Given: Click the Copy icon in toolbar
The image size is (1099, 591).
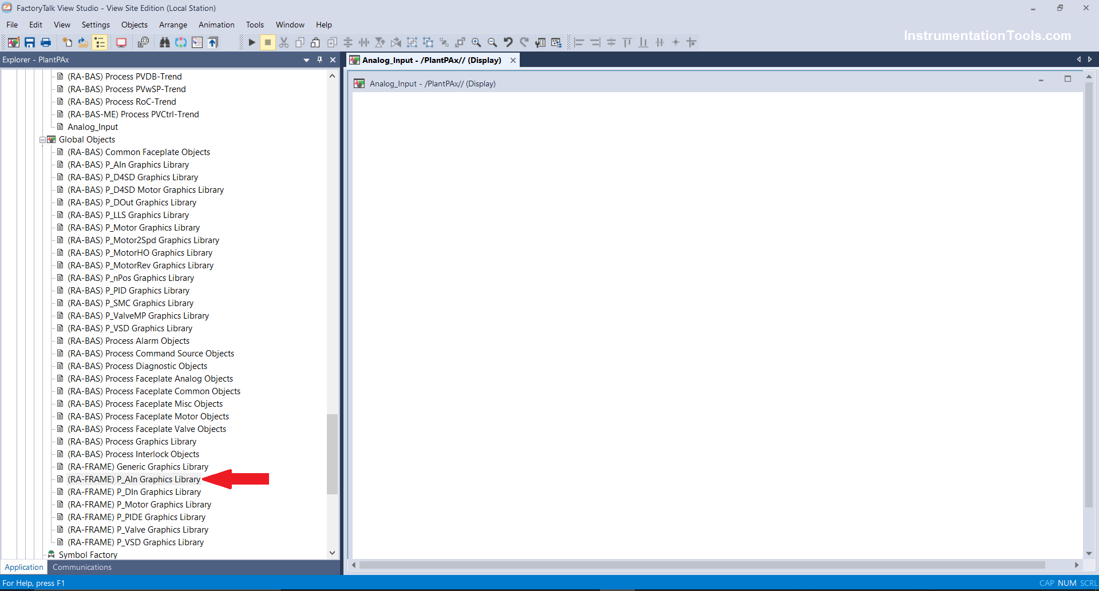Looking at the screenshot, I should click(299, 42).
